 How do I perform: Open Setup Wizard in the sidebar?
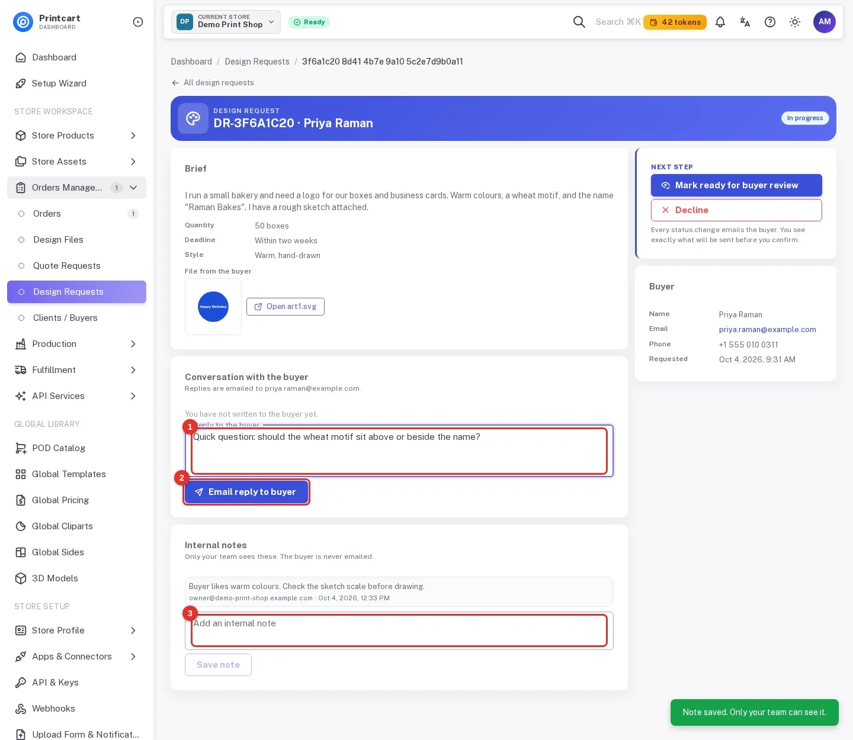tap(76, 83)
